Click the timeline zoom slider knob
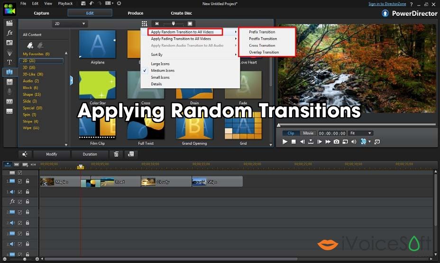The image size is (440, 263). click(x=25, y=259)
